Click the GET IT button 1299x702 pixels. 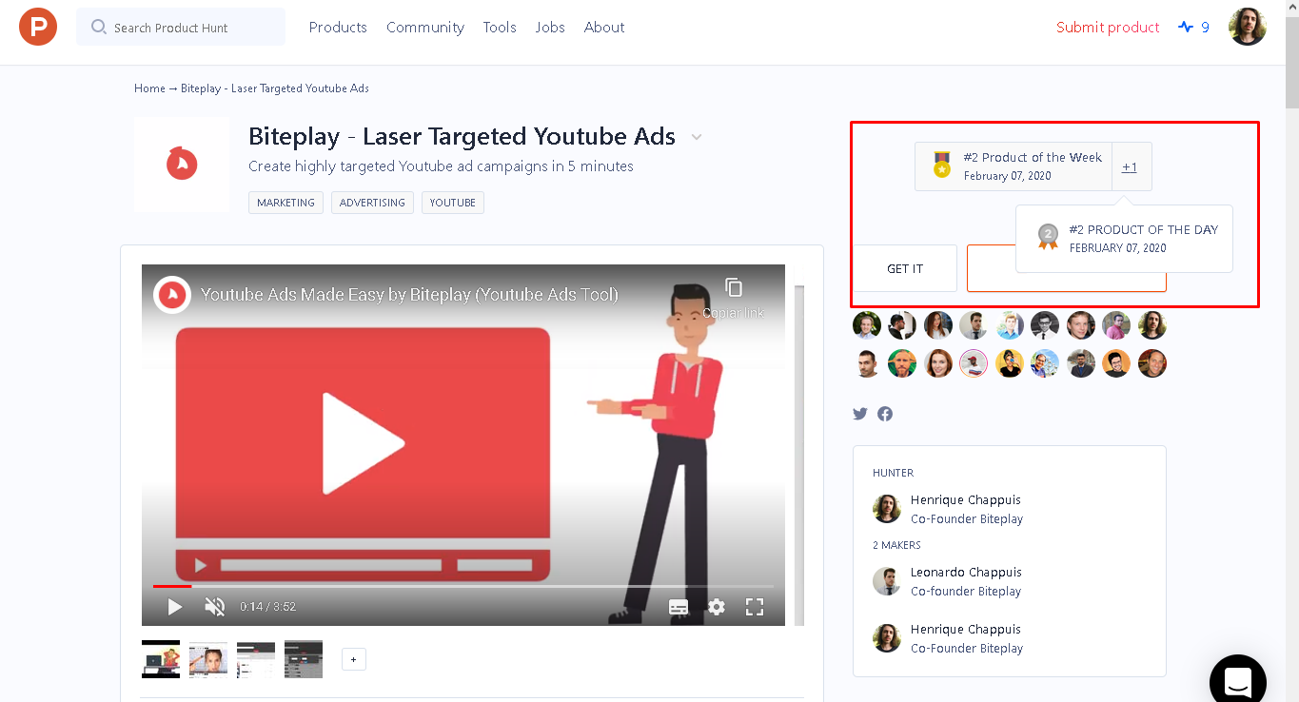pyautogui.click(x=905, y=268)
